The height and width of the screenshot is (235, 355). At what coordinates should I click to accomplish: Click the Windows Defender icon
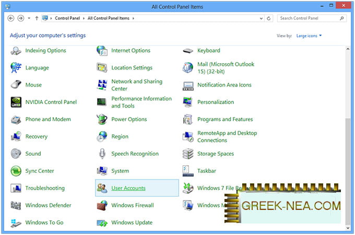point(16,205)
